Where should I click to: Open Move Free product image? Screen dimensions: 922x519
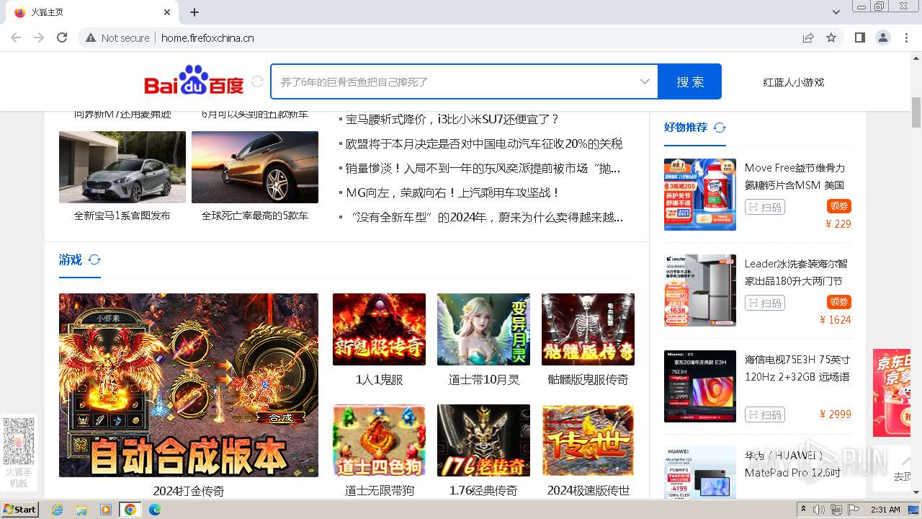tap(700, 195)
